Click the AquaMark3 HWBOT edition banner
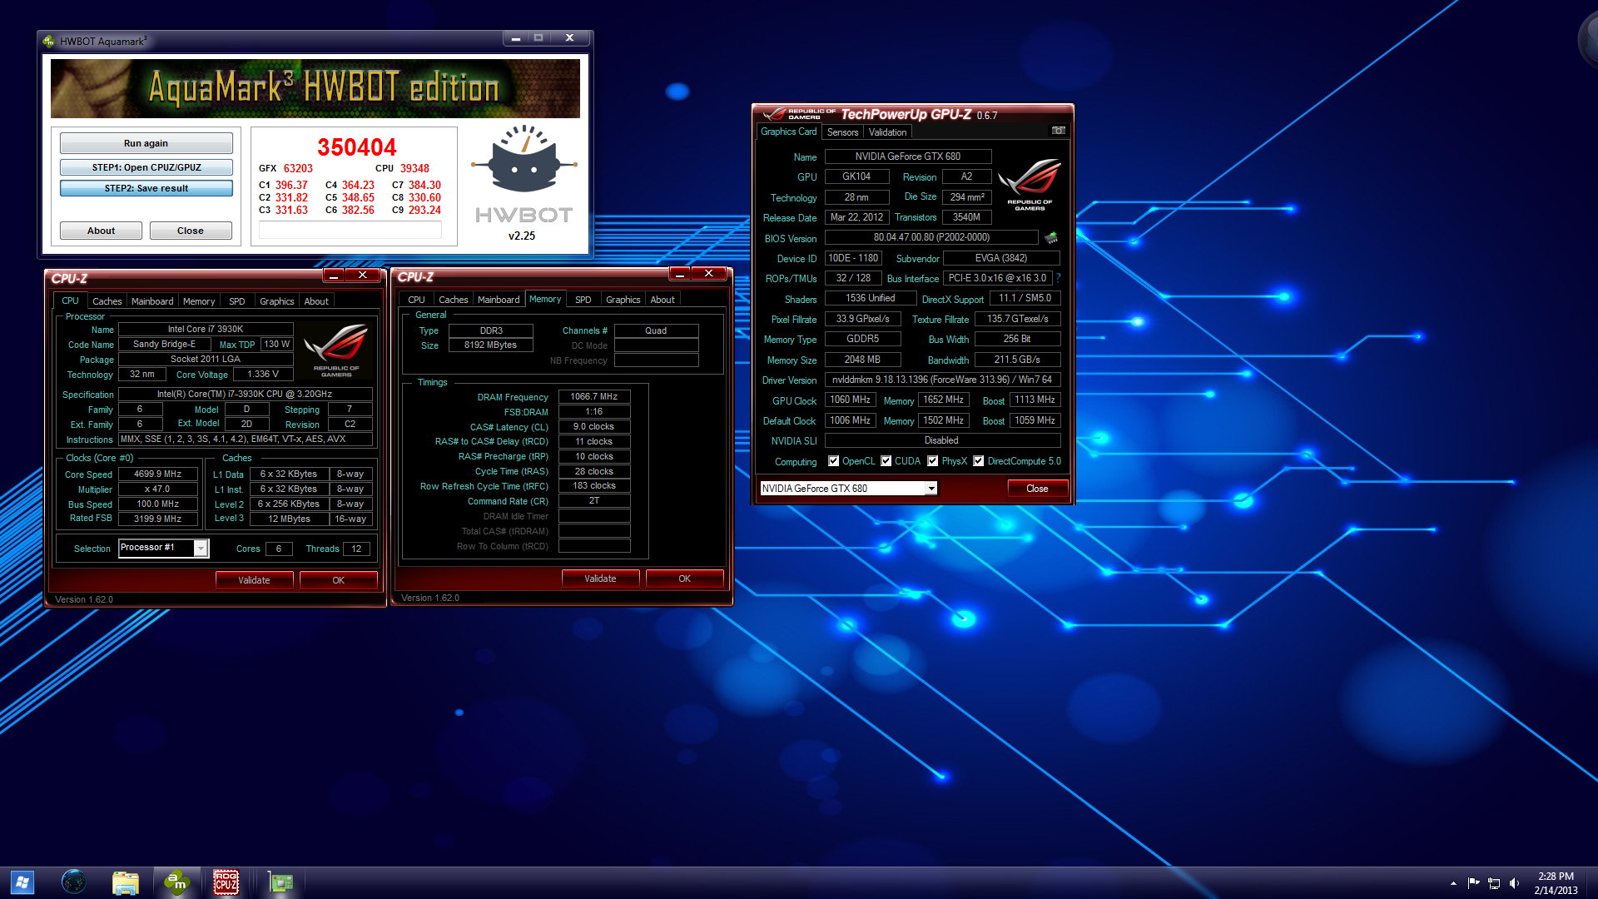Image resolution: width=1598 pixels, height=899 pixels. coord(315,88)
